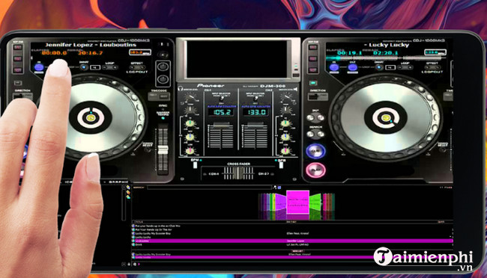Click the blue loop IN button on right deck
The image size is (487, 278).
tap(334, 67)
